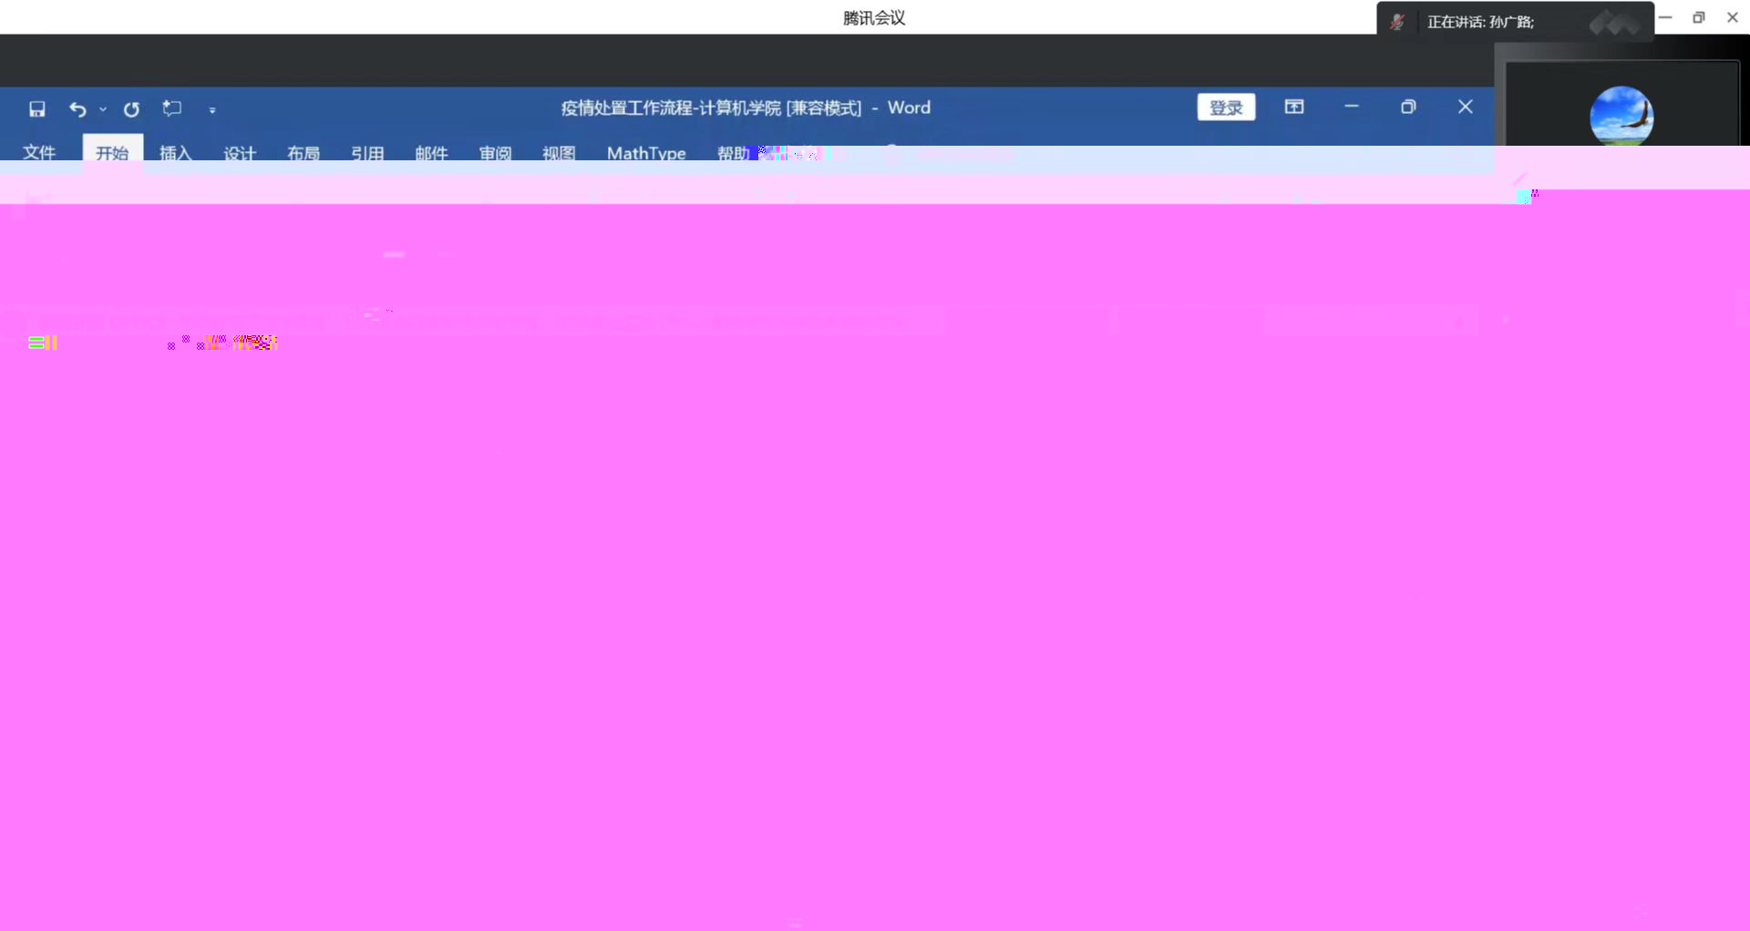Select the 开始 ribbon tab
Viewport: 1750px width, 931px height.
pyautogui.click(x=112, y=153)
